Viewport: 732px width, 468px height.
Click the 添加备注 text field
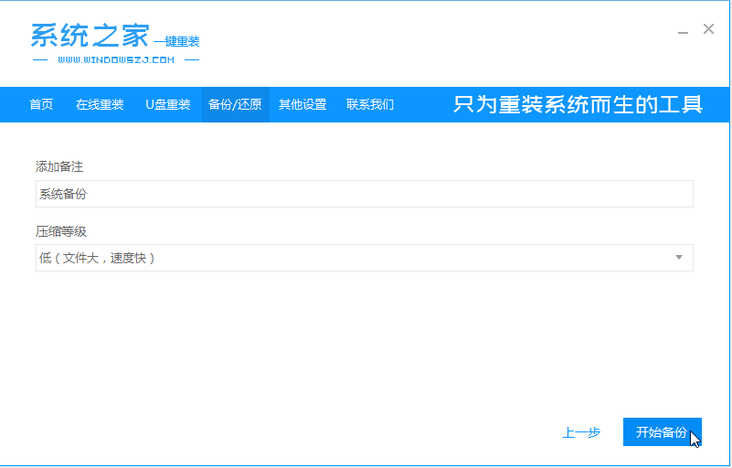tap(364, 194)
